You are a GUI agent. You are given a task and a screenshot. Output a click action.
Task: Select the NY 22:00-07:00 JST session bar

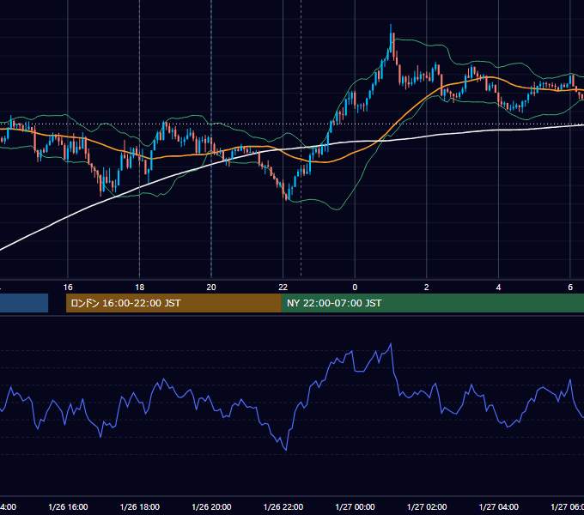(x=432, y=303)
